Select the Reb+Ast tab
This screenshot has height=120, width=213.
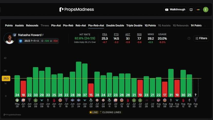pyautogui.click(x=81, y=25)
